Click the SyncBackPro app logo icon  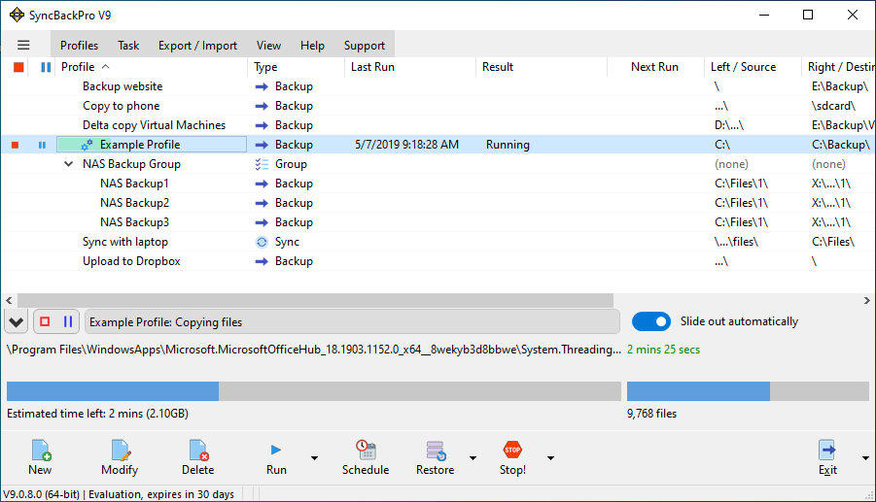17,16
